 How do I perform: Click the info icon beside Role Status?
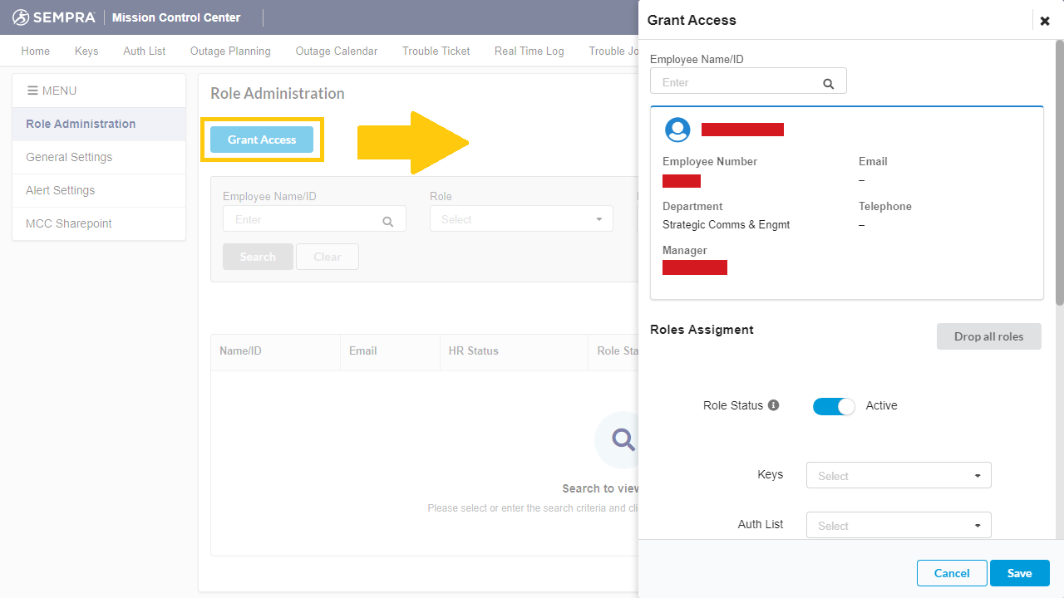[774, 405]
